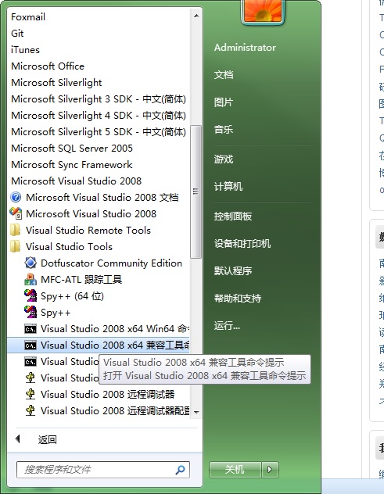The width and height of the screenshot is (384, 494).
Task: Expand Microsoft Silverlight 5 SDK folder
Action: point(99,131)
